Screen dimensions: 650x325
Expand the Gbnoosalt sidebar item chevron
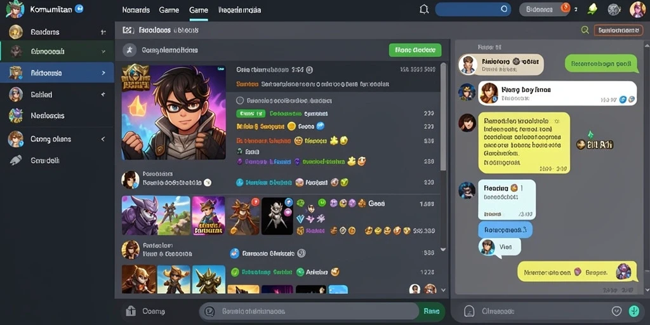103,52
